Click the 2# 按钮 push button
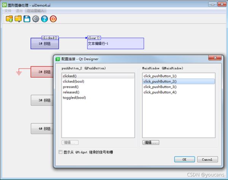Image resolution: width=228 pixels, height=180 pixels. coord(42,72)
